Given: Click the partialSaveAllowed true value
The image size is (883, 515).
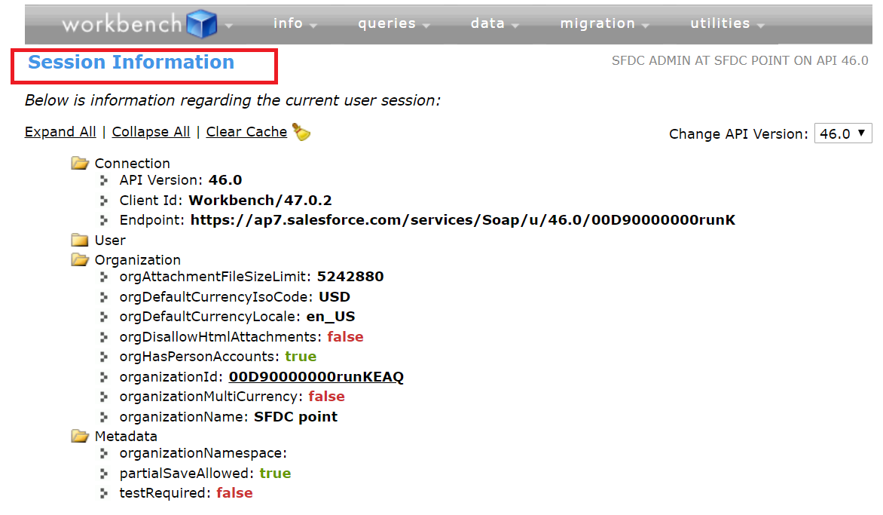Looking at the screenshot, I should coord(276,474).
